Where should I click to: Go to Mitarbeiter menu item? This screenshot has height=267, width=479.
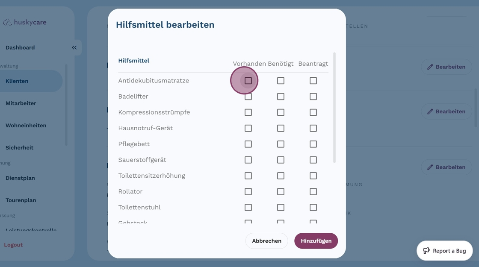pos(21,103)
